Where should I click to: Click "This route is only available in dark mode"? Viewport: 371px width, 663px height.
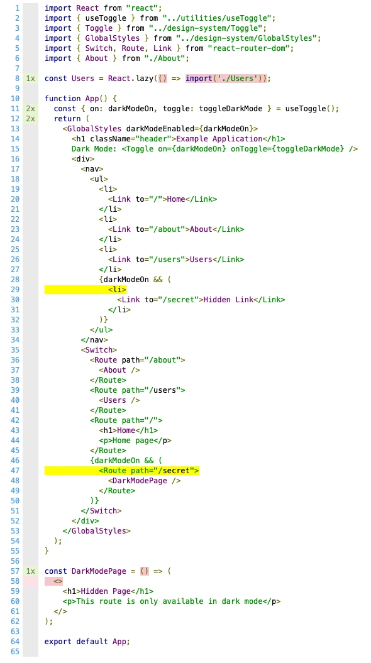coord(169,601)
